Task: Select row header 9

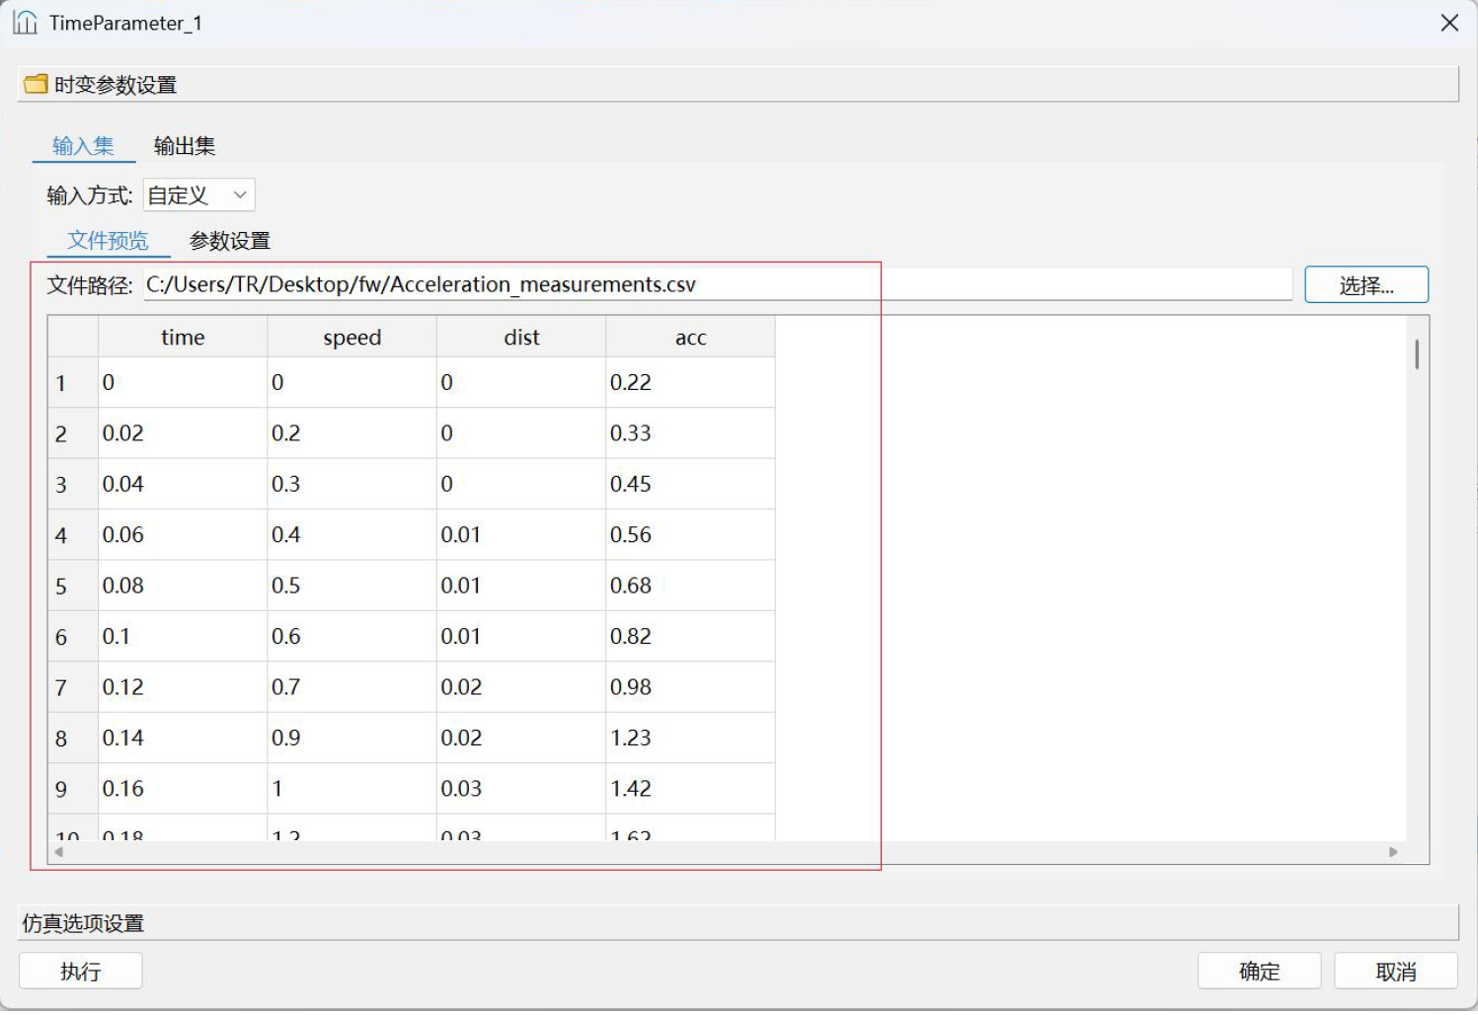Action: 73,789
